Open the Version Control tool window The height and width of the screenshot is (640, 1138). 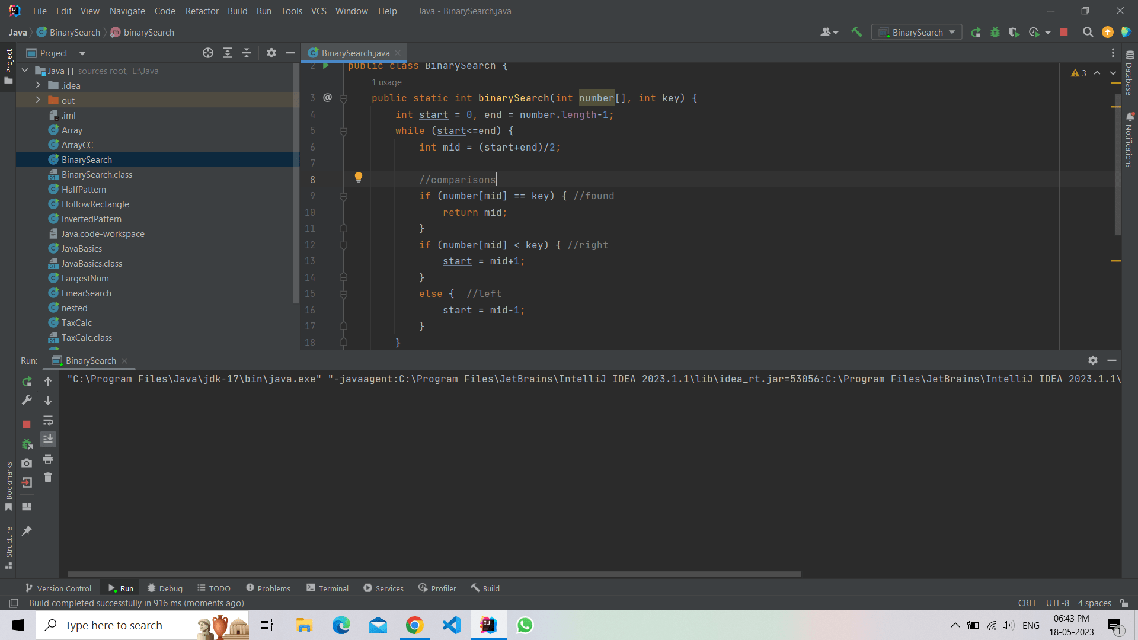tap(57, 588)
